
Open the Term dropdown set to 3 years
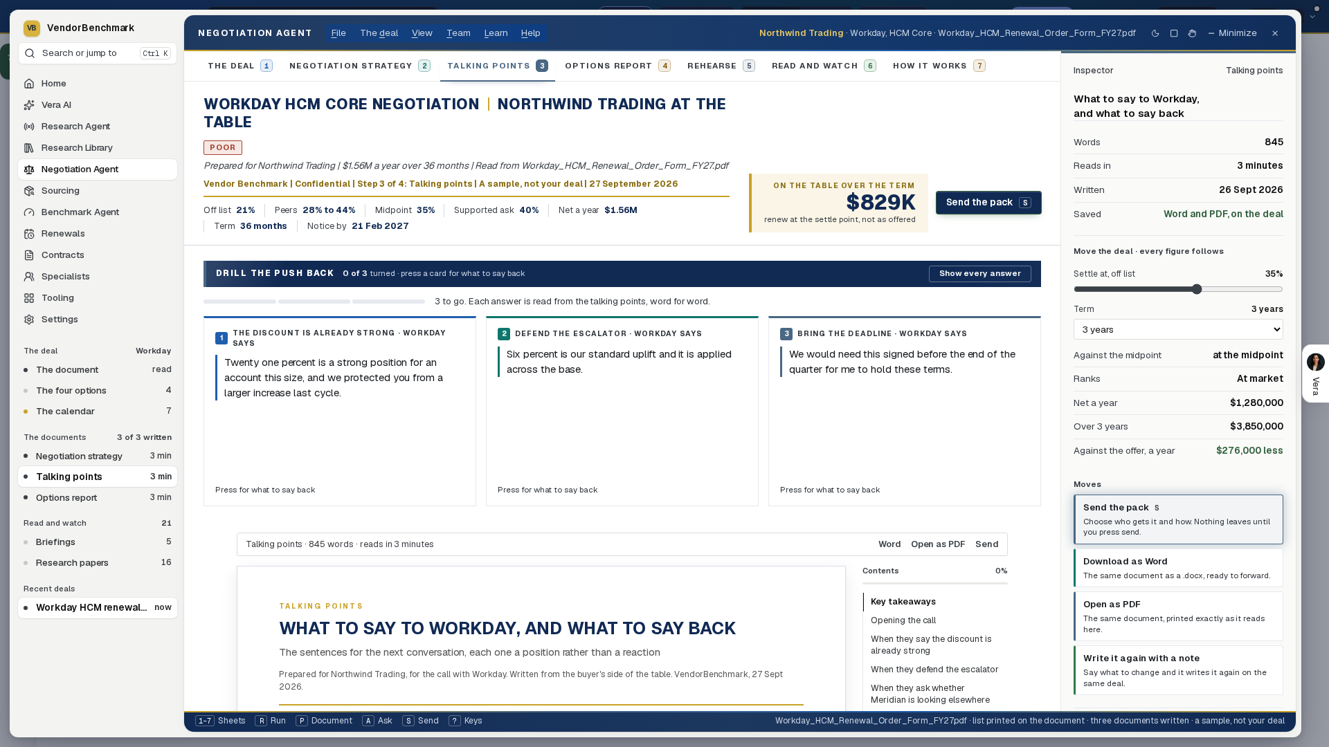1178,329
